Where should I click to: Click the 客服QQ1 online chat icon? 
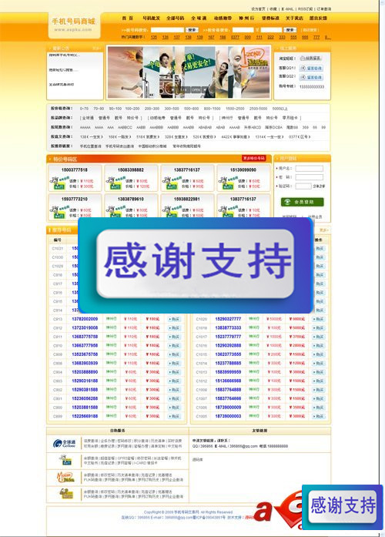(311, 68)
